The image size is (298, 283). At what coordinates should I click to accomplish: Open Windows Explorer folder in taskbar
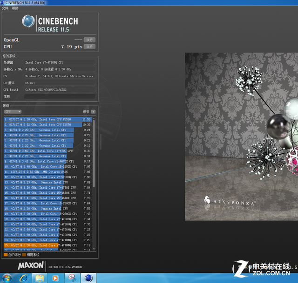(40, 277)
